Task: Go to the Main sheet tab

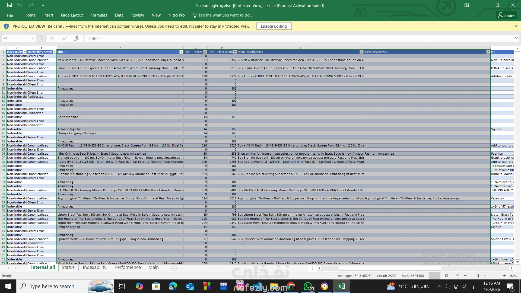Action: point(154,267)
